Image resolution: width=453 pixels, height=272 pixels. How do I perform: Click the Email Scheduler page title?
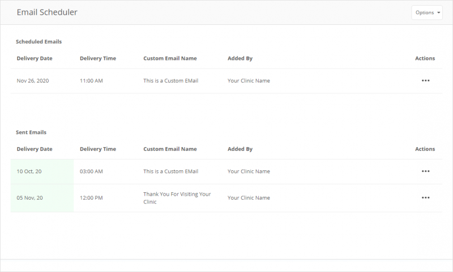click(47, 12)
